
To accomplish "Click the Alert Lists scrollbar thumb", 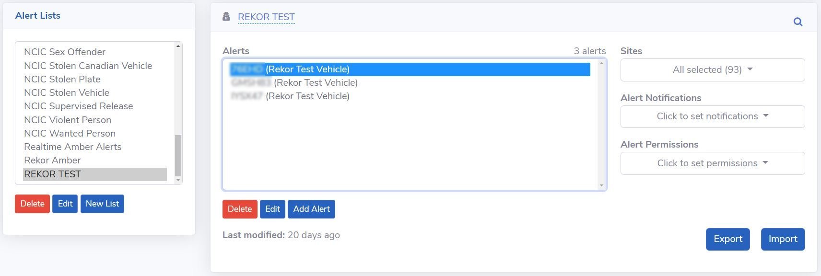I will (178, 156).
